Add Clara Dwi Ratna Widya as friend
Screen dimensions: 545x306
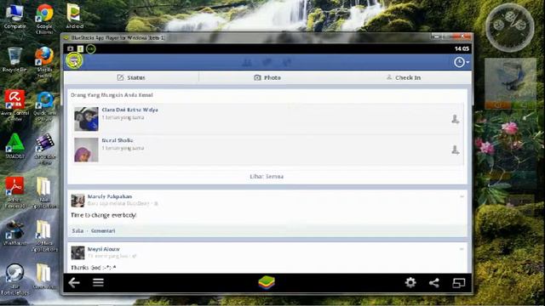pyautogui.click(x=455, y=119)
